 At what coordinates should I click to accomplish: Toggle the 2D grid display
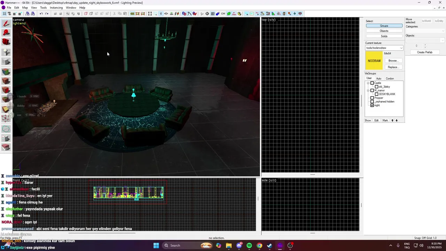click(5, 14)
